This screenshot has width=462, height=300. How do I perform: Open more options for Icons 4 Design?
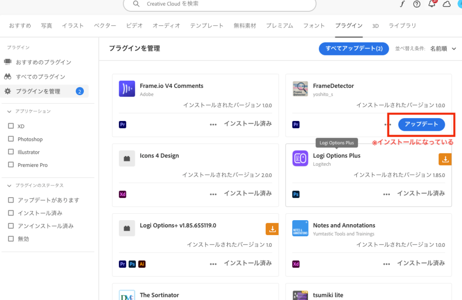click(213, 194)
